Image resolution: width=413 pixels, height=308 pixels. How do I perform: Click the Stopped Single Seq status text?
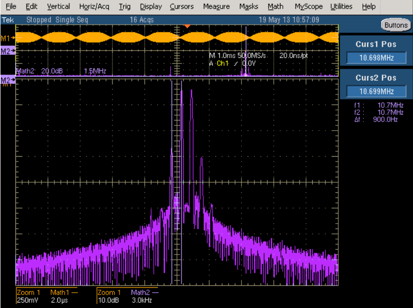pos(57,20)
